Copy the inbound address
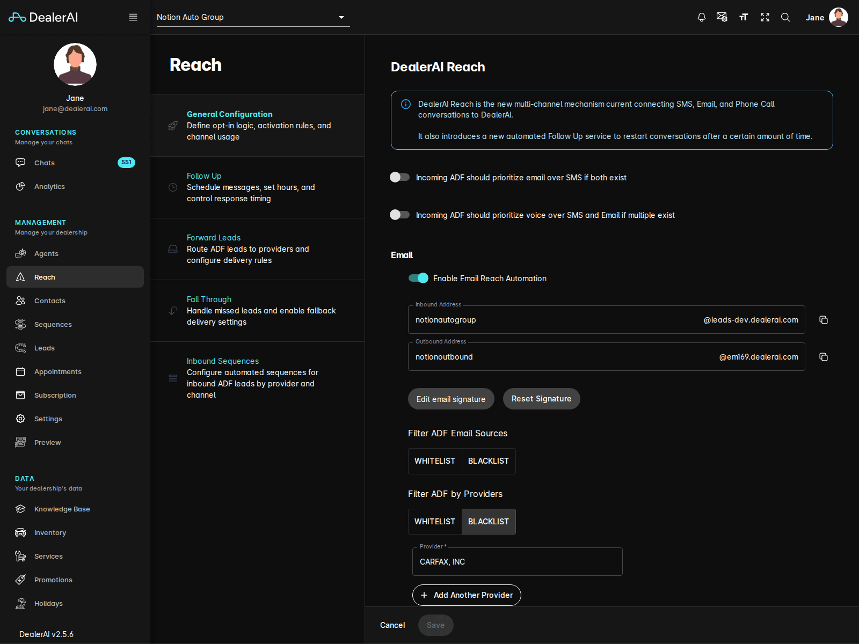Screen dimensions: 859x644 [824, 320]
